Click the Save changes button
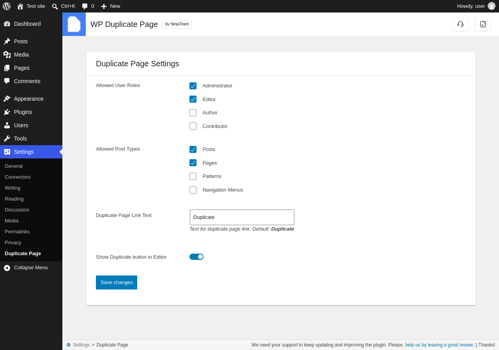 pos(117,282)
